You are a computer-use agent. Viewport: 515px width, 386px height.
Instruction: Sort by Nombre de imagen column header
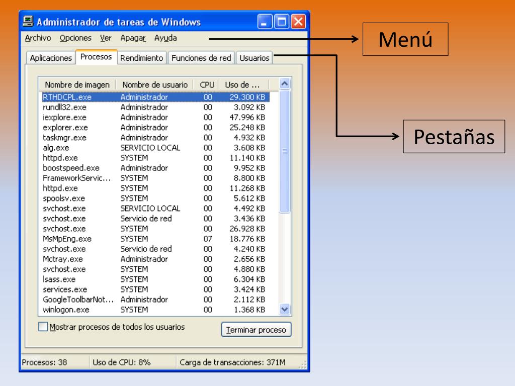(x=77, y=84)
